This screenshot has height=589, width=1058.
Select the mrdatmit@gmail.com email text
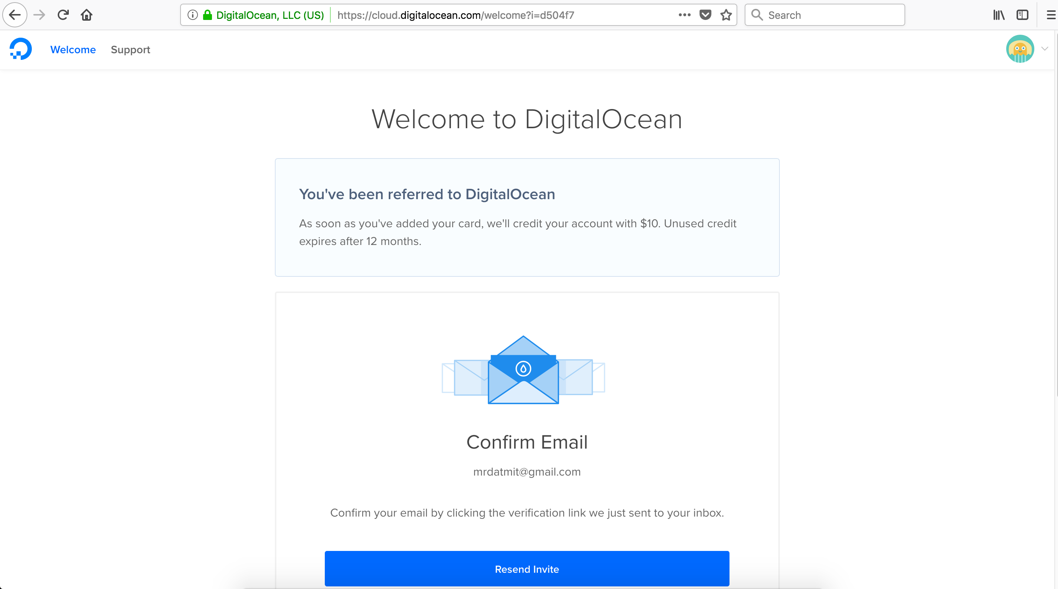click(x=527, y=472)
